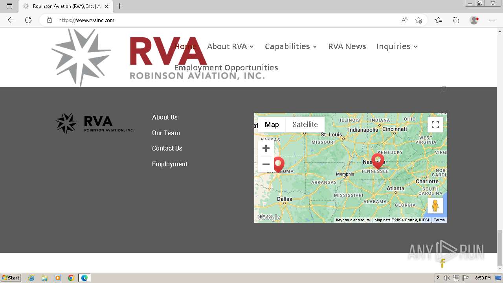
Task: Show hidden system tray icons
Action: (438, 278)
